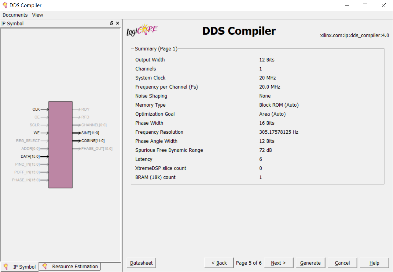Select the CLK input port
Image resolution: width=393 pixels, height=272 pixels.
click(36, 109)
